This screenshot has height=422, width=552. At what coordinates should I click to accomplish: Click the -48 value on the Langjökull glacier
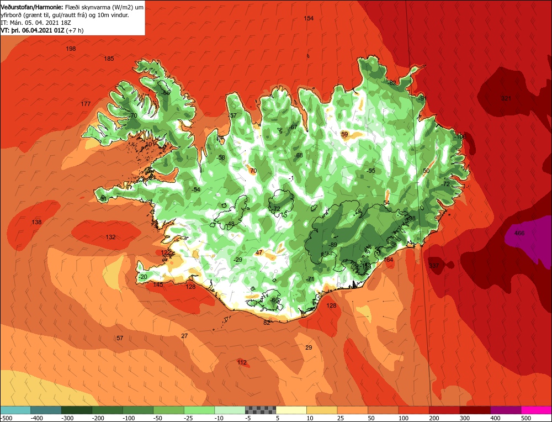click(230, 224)
